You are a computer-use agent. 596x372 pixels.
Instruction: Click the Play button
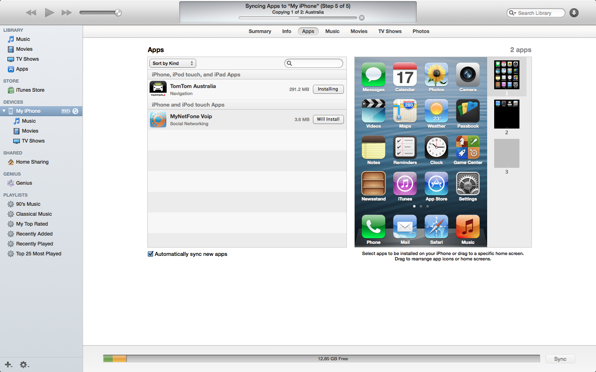(x=49, y=12)
